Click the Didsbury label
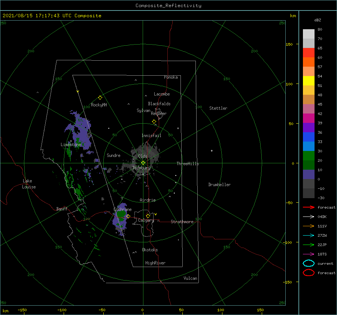This screenshot has width=337, height=315. (141, 168)
